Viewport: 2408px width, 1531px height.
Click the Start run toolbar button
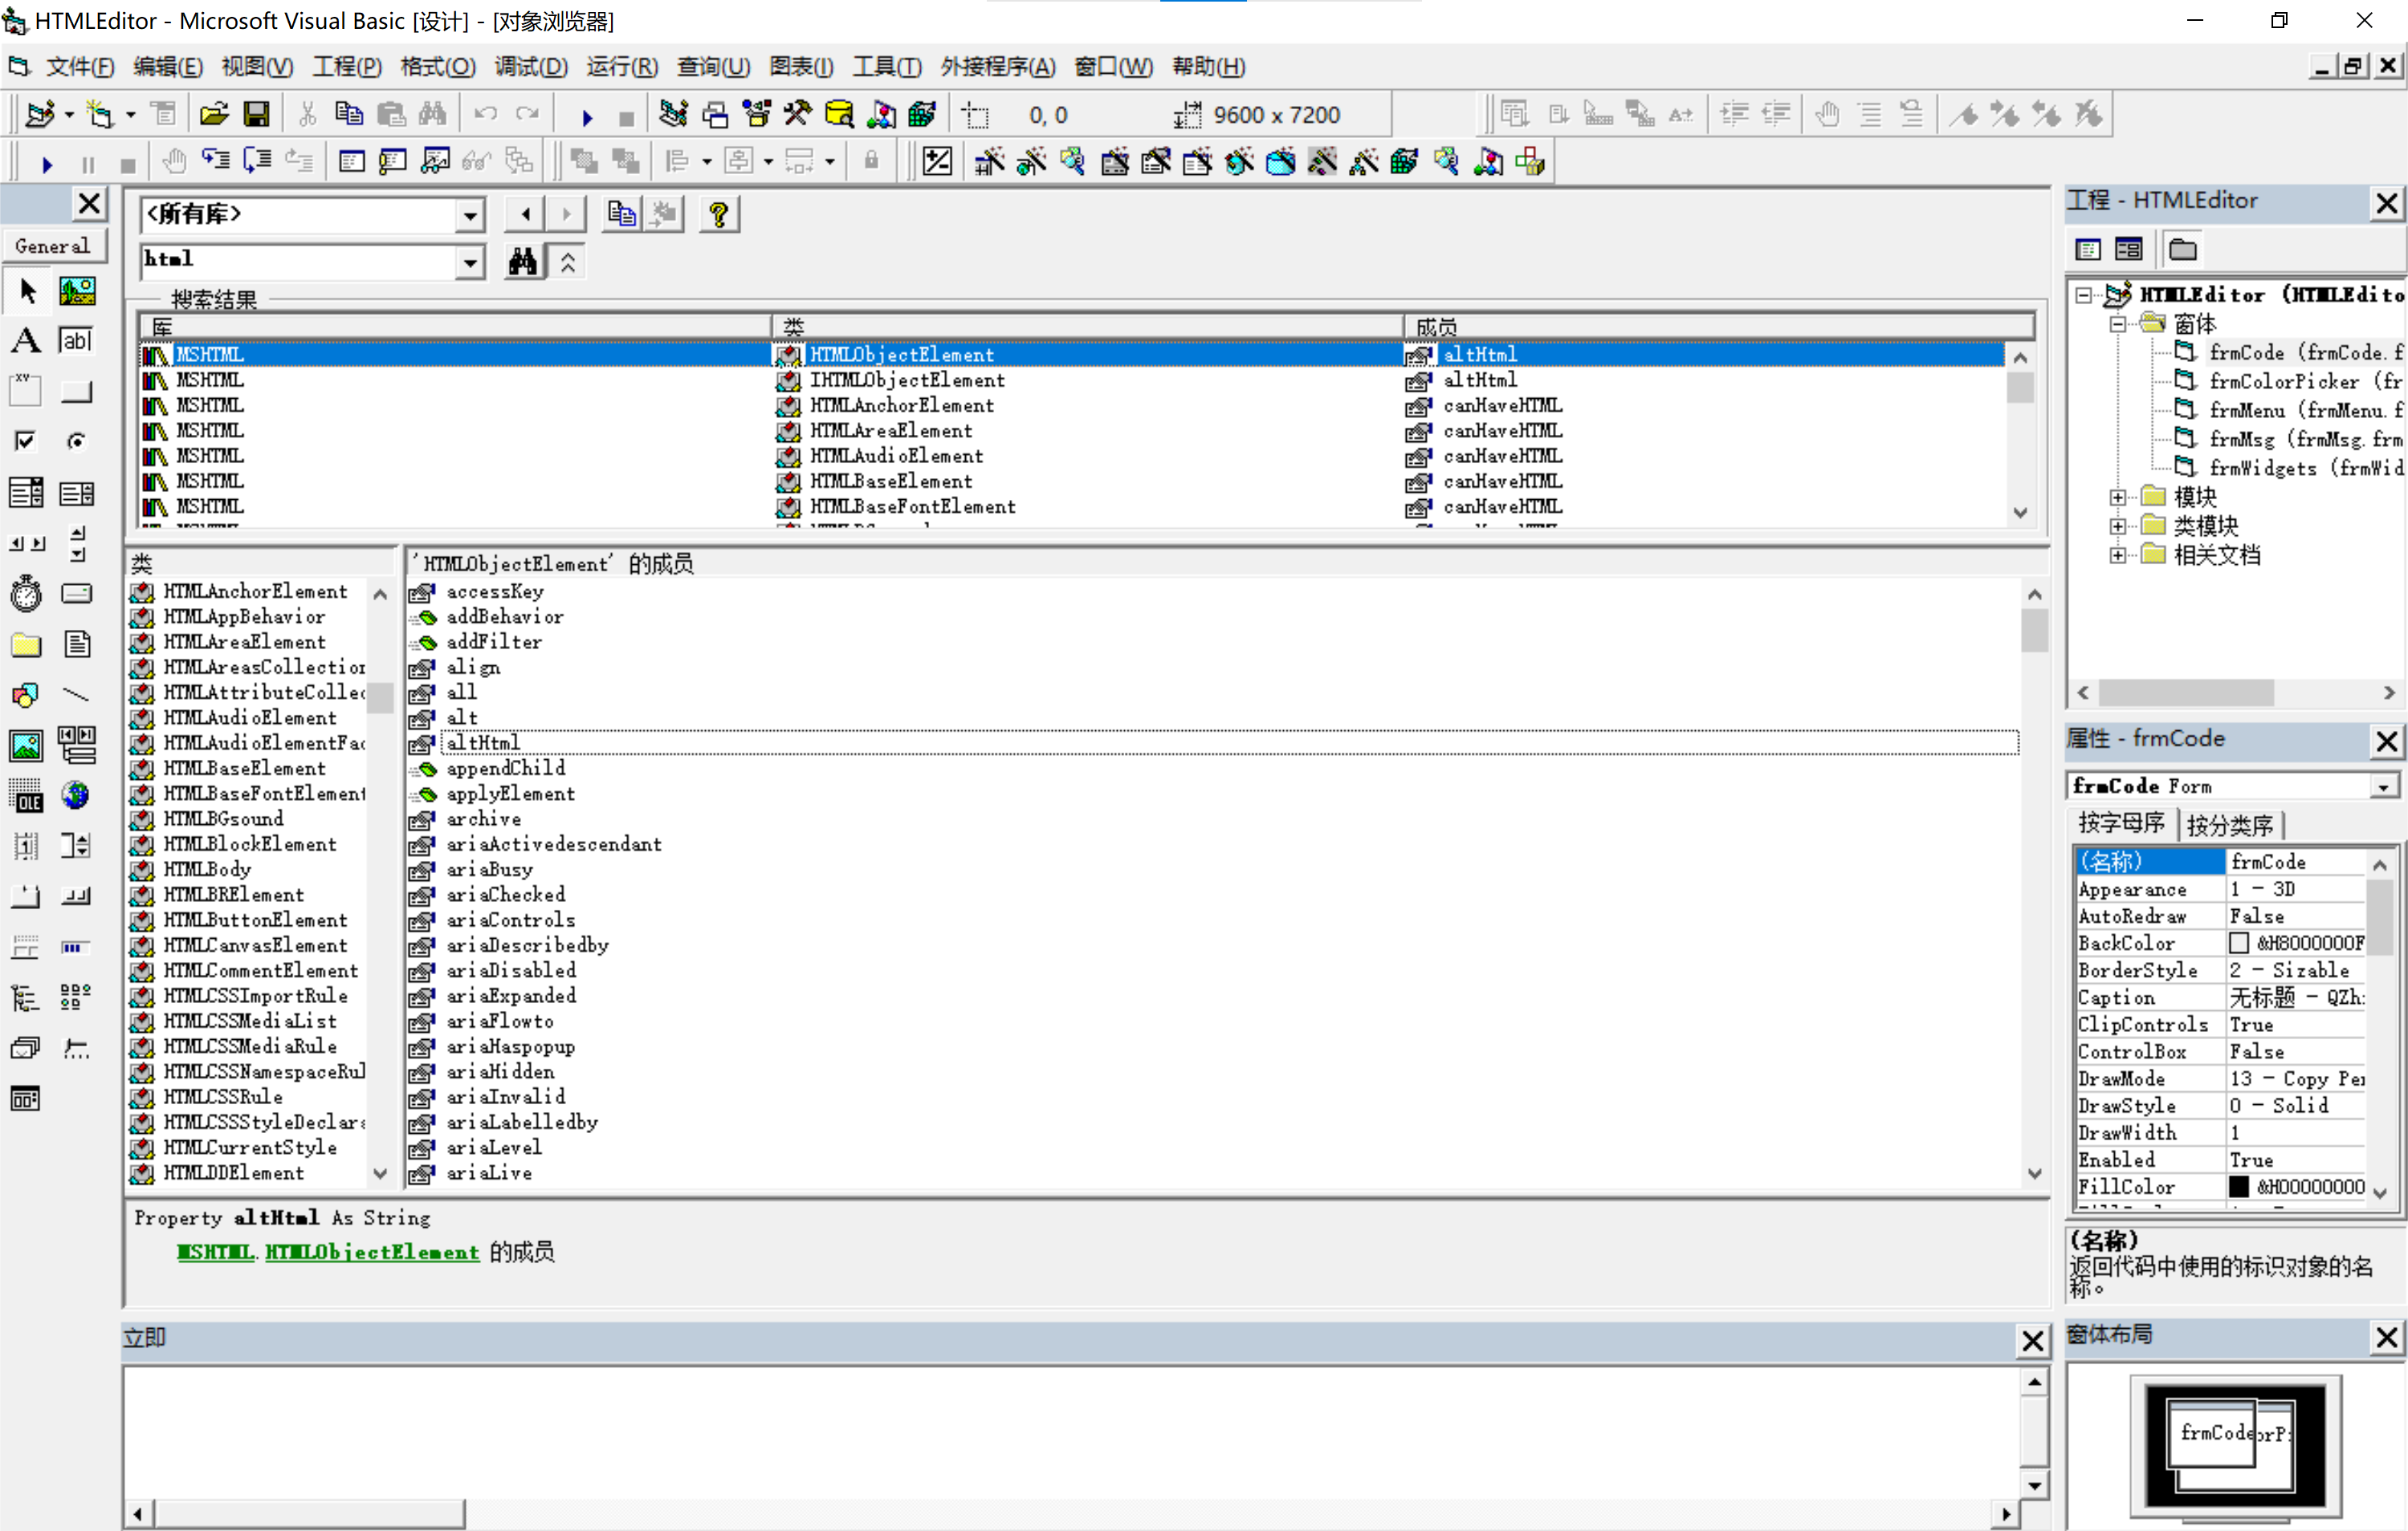coord(587,117)
